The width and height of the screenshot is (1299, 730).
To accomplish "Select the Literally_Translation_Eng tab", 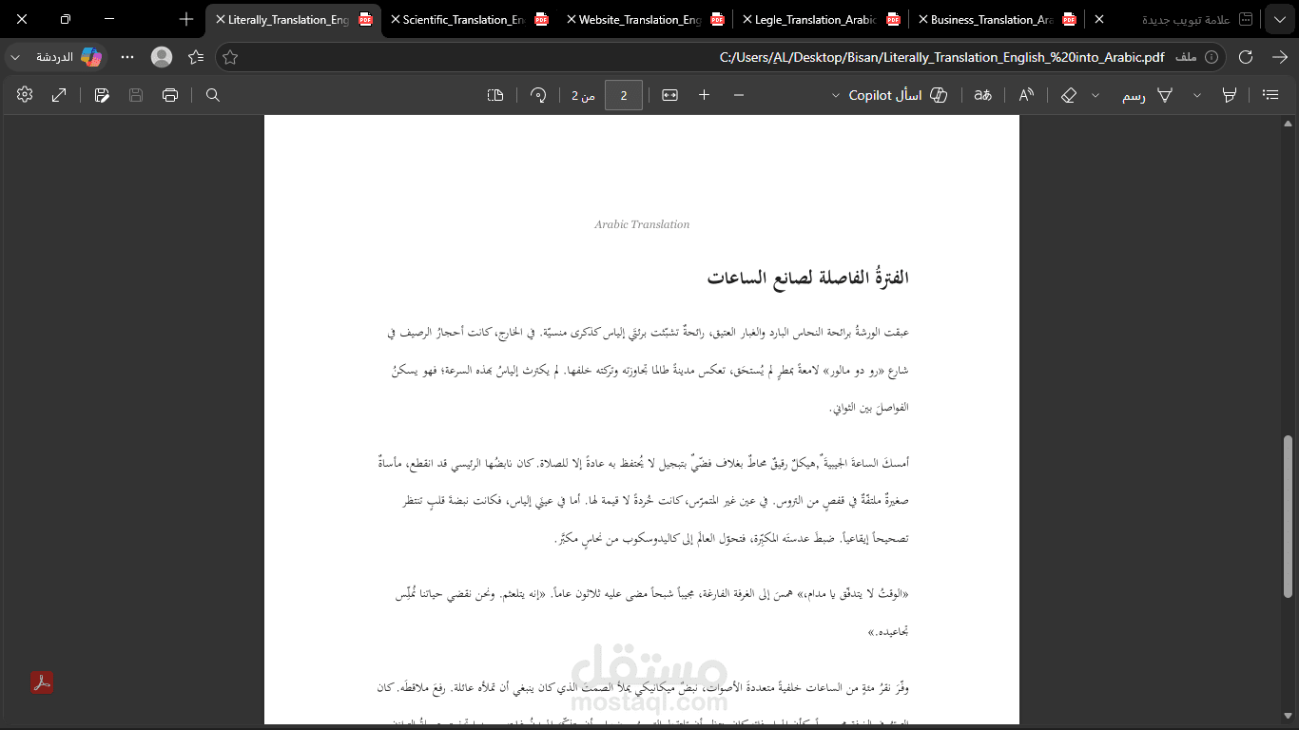I will point(295,19).
